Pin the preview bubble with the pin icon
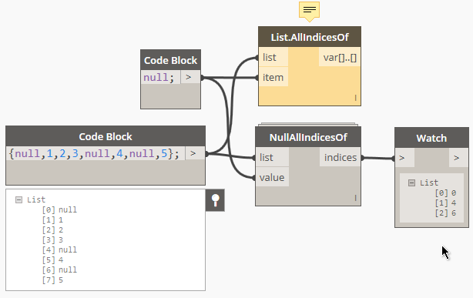 215,200
